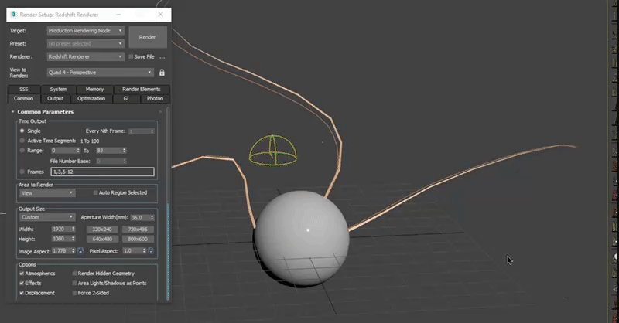This screenshot has height=323, width=619.
Task: Click the Image Aspect lock icon
Action: [x=80, y=251]
